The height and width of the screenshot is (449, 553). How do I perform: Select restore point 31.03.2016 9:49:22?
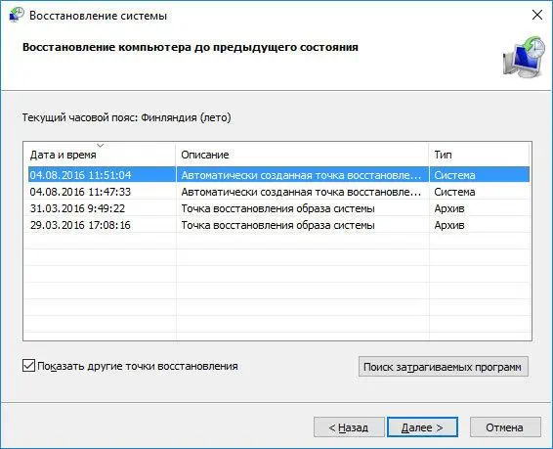click(x=278, y=208)
